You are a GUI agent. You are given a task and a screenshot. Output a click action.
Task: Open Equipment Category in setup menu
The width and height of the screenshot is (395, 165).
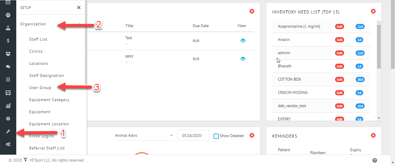[x=49, y=100]
